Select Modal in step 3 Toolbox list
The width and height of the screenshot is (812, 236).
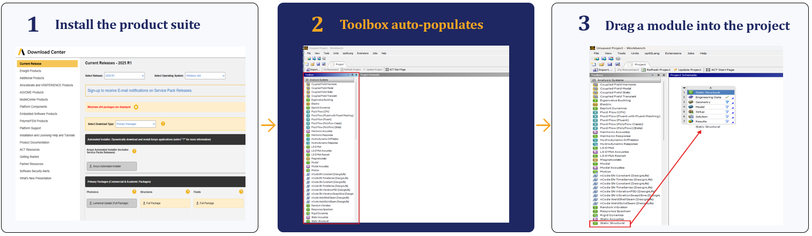(605, 163)
